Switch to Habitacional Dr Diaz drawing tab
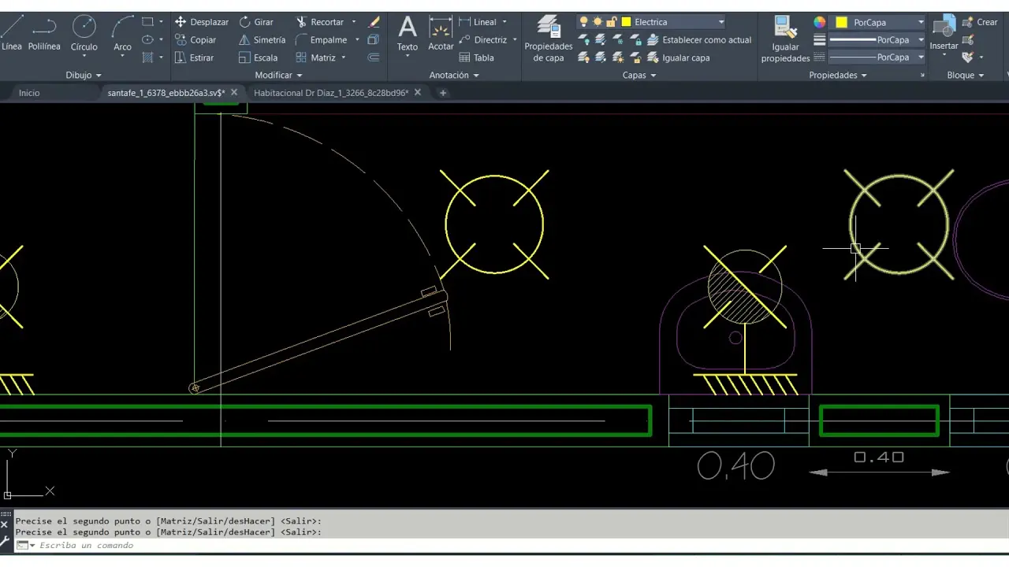Image resolution: width=1009 pixels, height=567 pixels. pos(330,93)
